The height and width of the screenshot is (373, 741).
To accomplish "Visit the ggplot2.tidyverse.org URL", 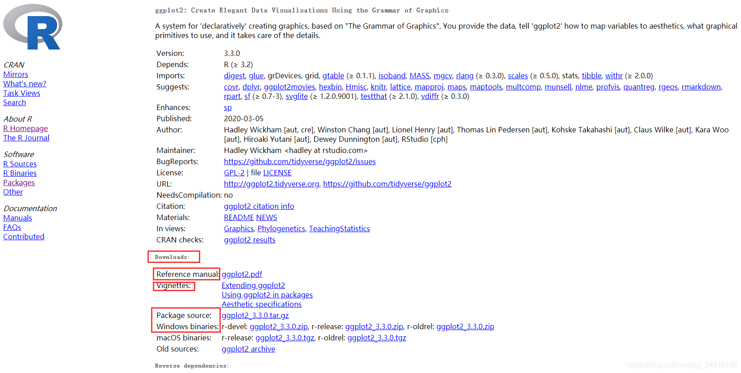I will pyautogui.click(x=272, y=184).
